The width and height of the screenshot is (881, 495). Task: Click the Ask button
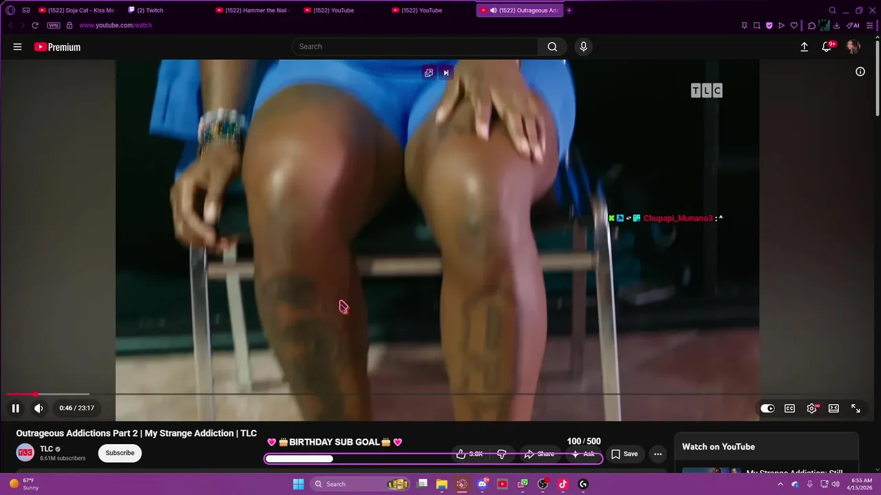[583, 454]
